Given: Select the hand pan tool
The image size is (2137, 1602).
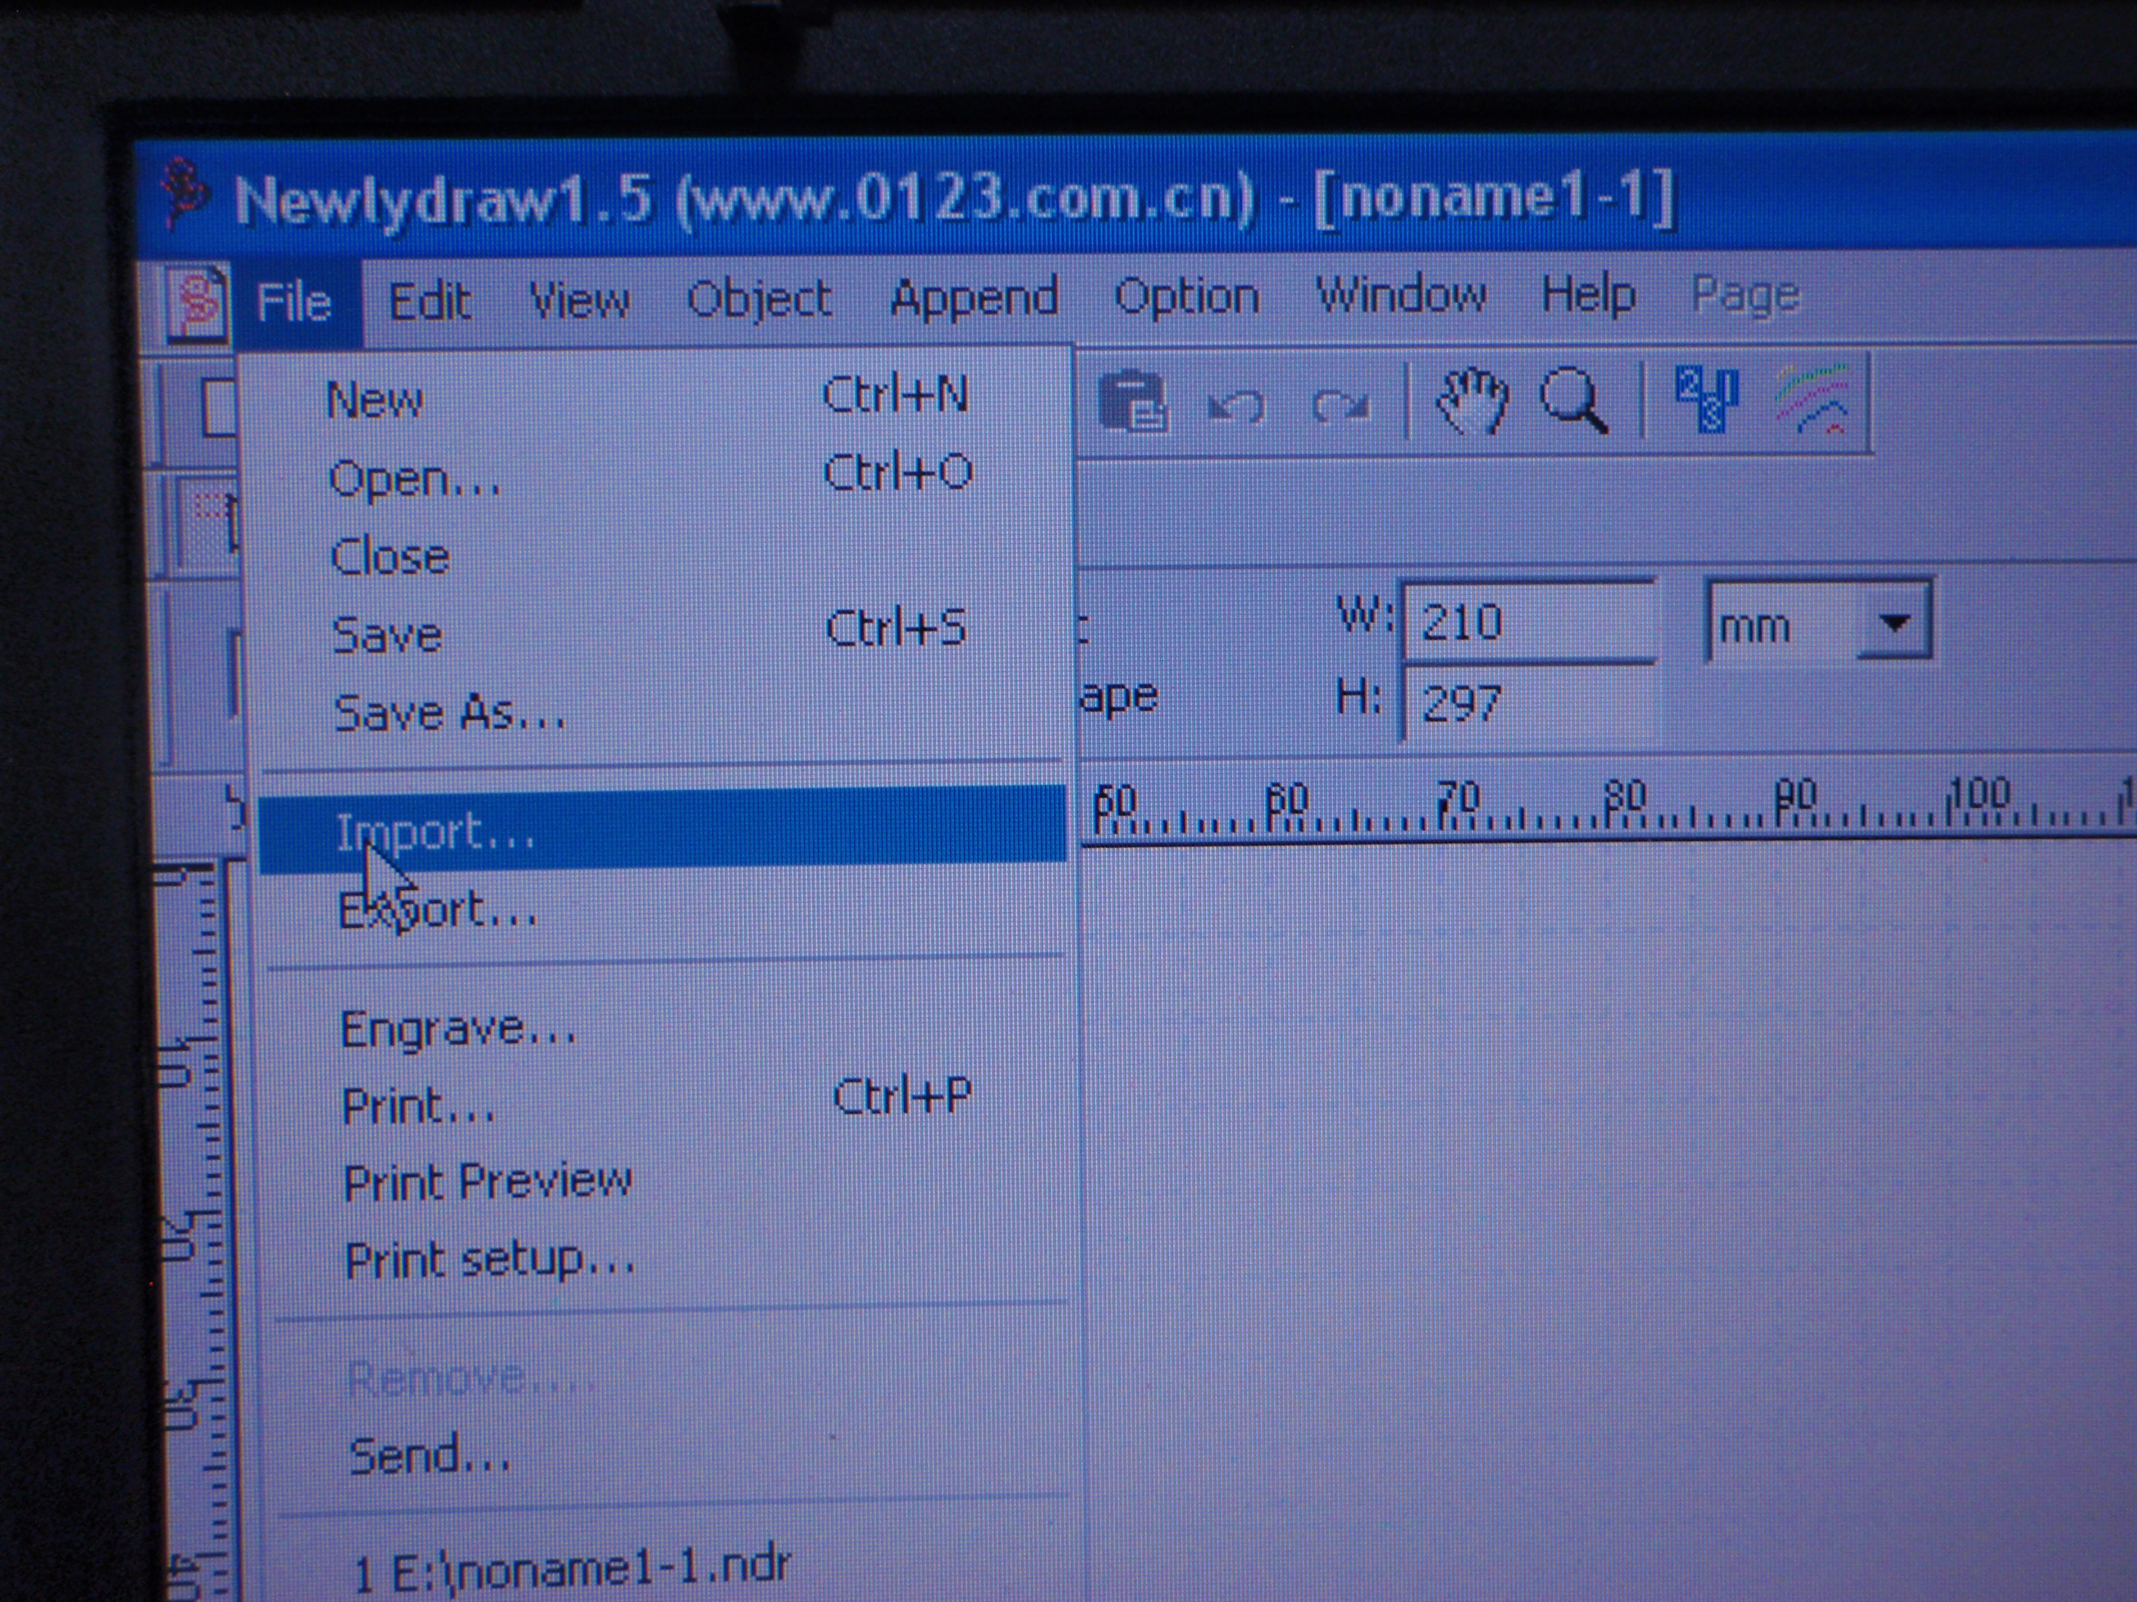Looking at the screenshot, I should coord(1471,400).
